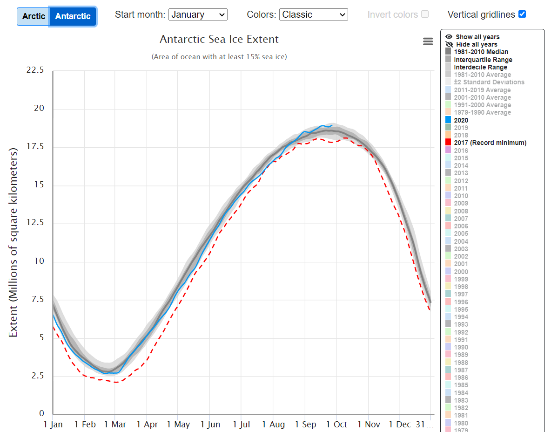Hide the Interdecile Range series
The width and height of the screenshot is (551, 432).
click(x=480, y=67)
